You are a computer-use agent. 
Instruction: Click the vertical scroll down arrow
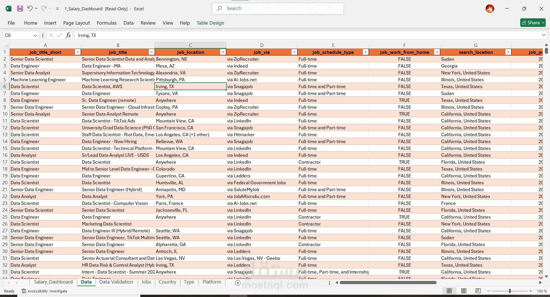(x=546, y=276)
